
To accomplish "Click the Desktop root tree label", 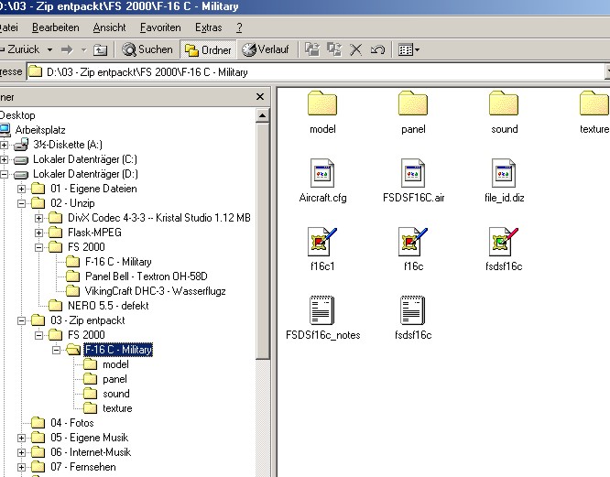I will (17, 115).
